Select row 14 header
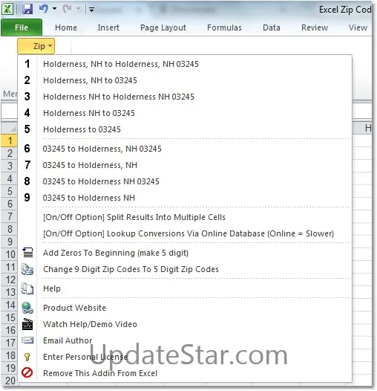The height and width of the screenshot is (391, 377). 10,306
